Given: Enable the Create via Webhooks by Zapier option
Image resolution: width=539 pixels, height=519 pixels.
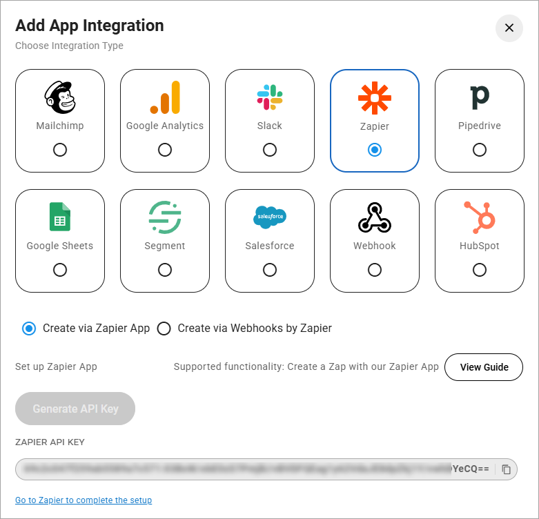Looking at the screenshot, I should 164,329.
